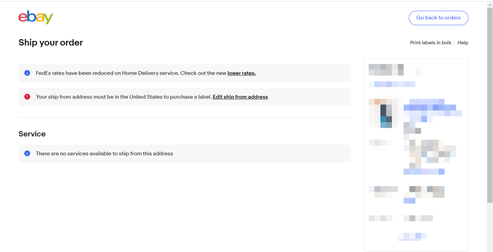Click Edit ship from address
Screen dimensions: 493x252
click(240, 97)
